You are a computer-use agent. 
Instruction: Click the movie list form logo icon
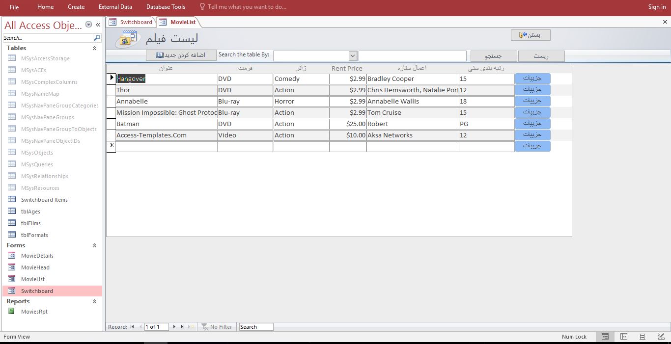click(x=127, y=39)
